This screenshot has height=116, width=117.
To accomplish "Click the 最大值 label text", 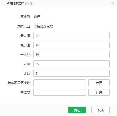I will click(x=25, y=36).
